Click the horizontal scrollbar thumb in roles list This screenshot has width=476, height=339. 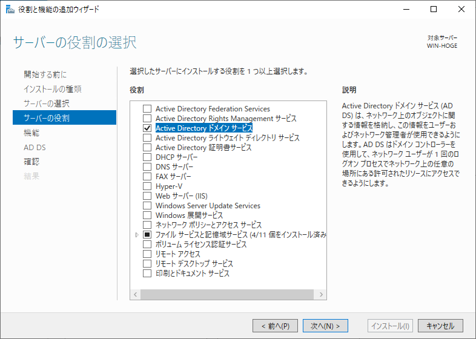pyautogui.click(x=226, y=294)
